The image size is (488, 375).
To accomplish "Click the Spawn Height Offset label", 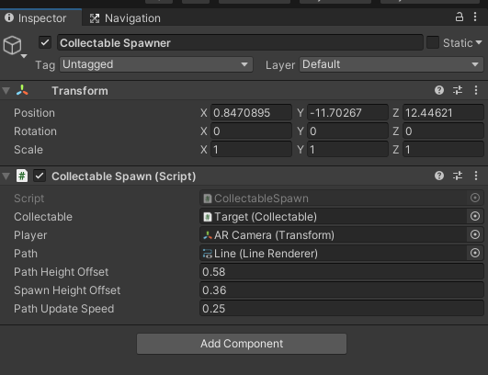I will tap(67, 290).
